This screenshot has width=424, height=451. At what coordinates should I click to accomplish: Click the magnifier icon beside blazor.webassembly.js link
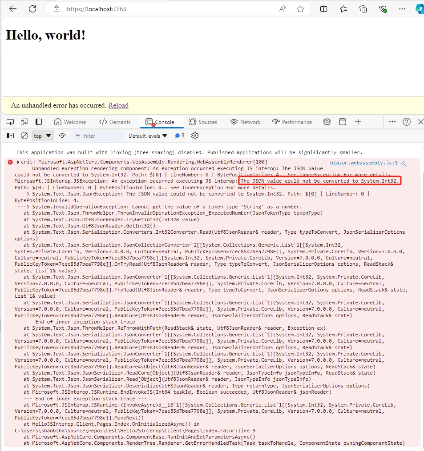404,164
